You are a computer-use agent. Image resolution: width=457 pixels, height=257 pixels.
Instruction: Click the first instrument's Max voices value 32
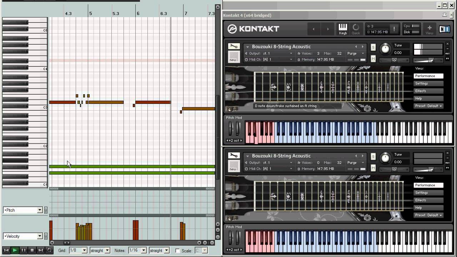point(339,54)
